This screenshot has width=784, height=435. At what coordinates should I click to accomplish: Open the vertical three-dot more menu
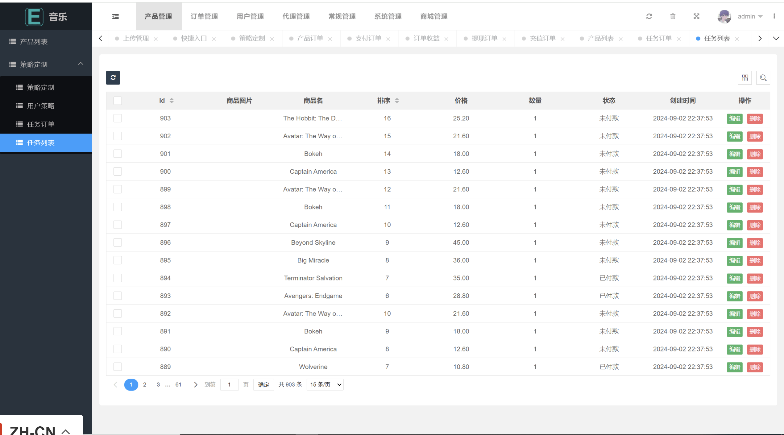point(774,16)
